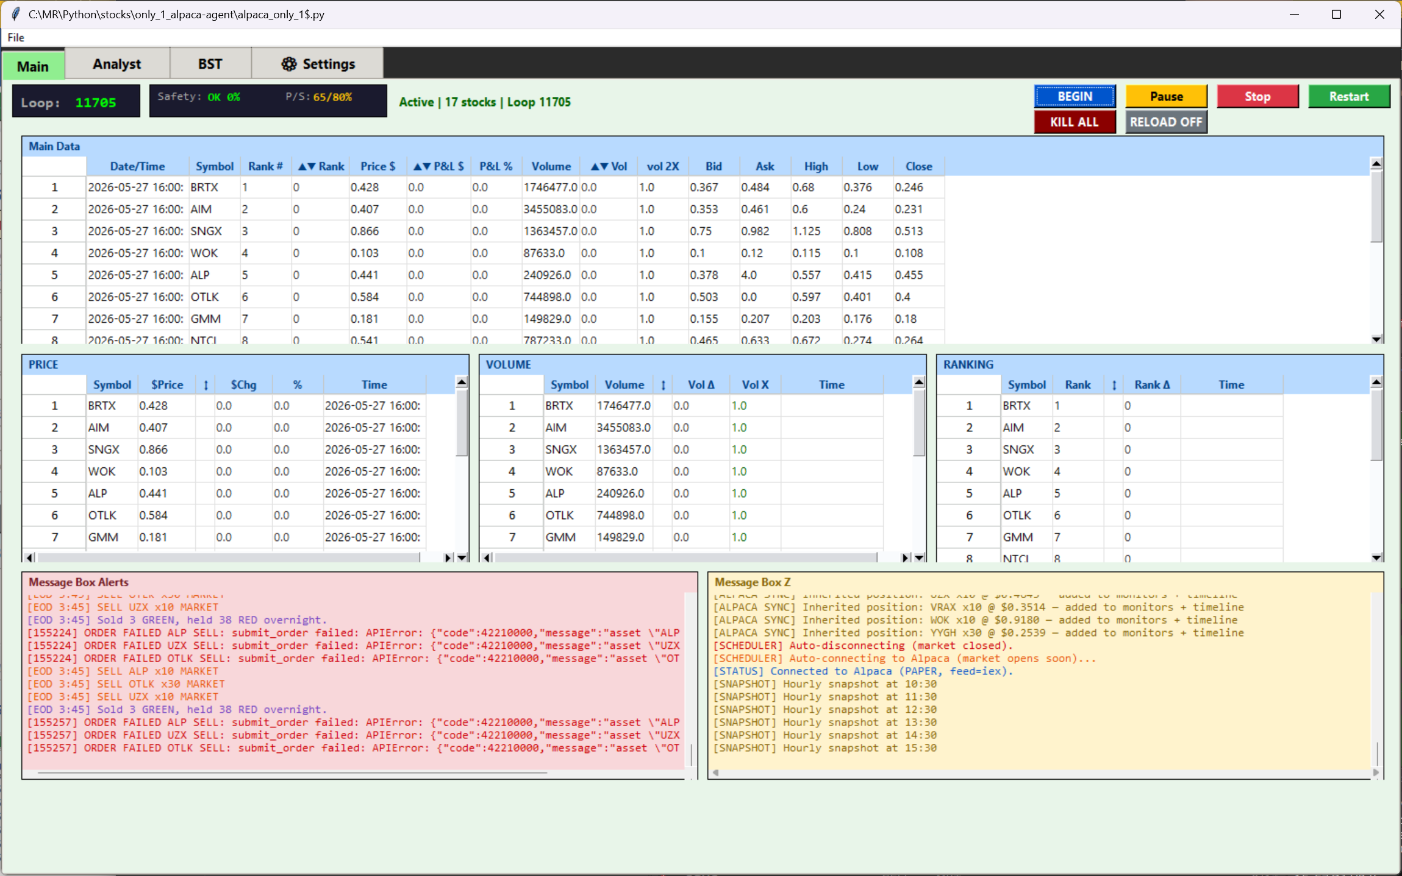Click the Safety OK 0% status
This screenshot has width=1402, height=876.
coord(199,97)
